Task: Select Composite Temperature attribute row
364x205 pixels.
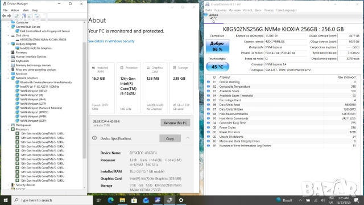Action: tap(282, 87)
